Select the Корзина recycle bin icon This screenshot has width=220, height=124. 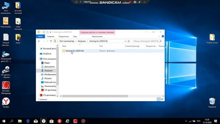[212, 103]
